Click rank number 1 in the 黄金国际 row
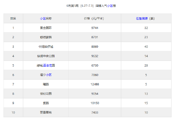Image resolution: width=175 pixels, height=121 pixels. point(13,28)
